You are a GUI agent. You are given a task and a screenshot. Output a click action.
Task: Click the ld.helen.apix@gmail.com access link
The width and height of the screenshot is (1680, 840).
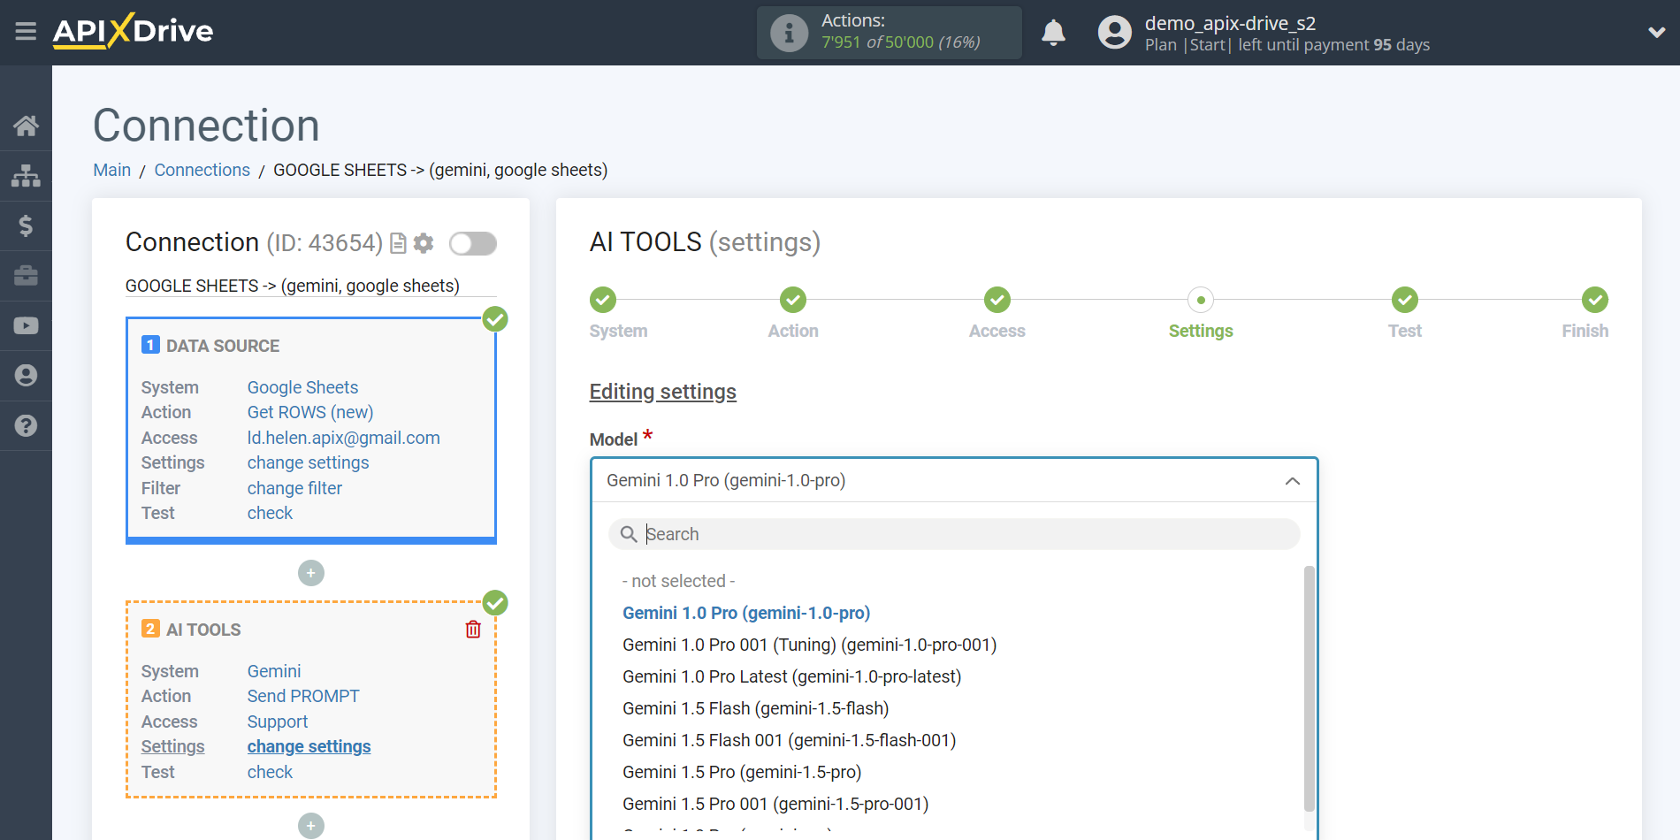pos(343,438)
